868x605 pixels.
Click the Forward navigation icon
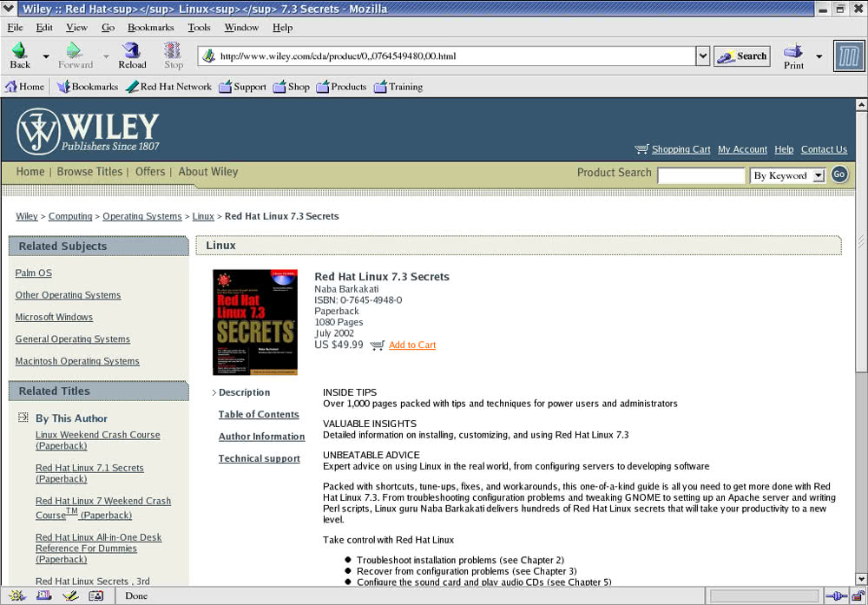pos(74,50)
